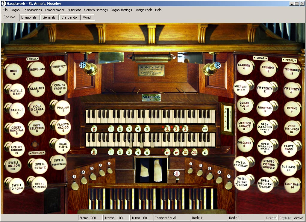Pull the Swell Oboe 8 stop

coord(14,72)
